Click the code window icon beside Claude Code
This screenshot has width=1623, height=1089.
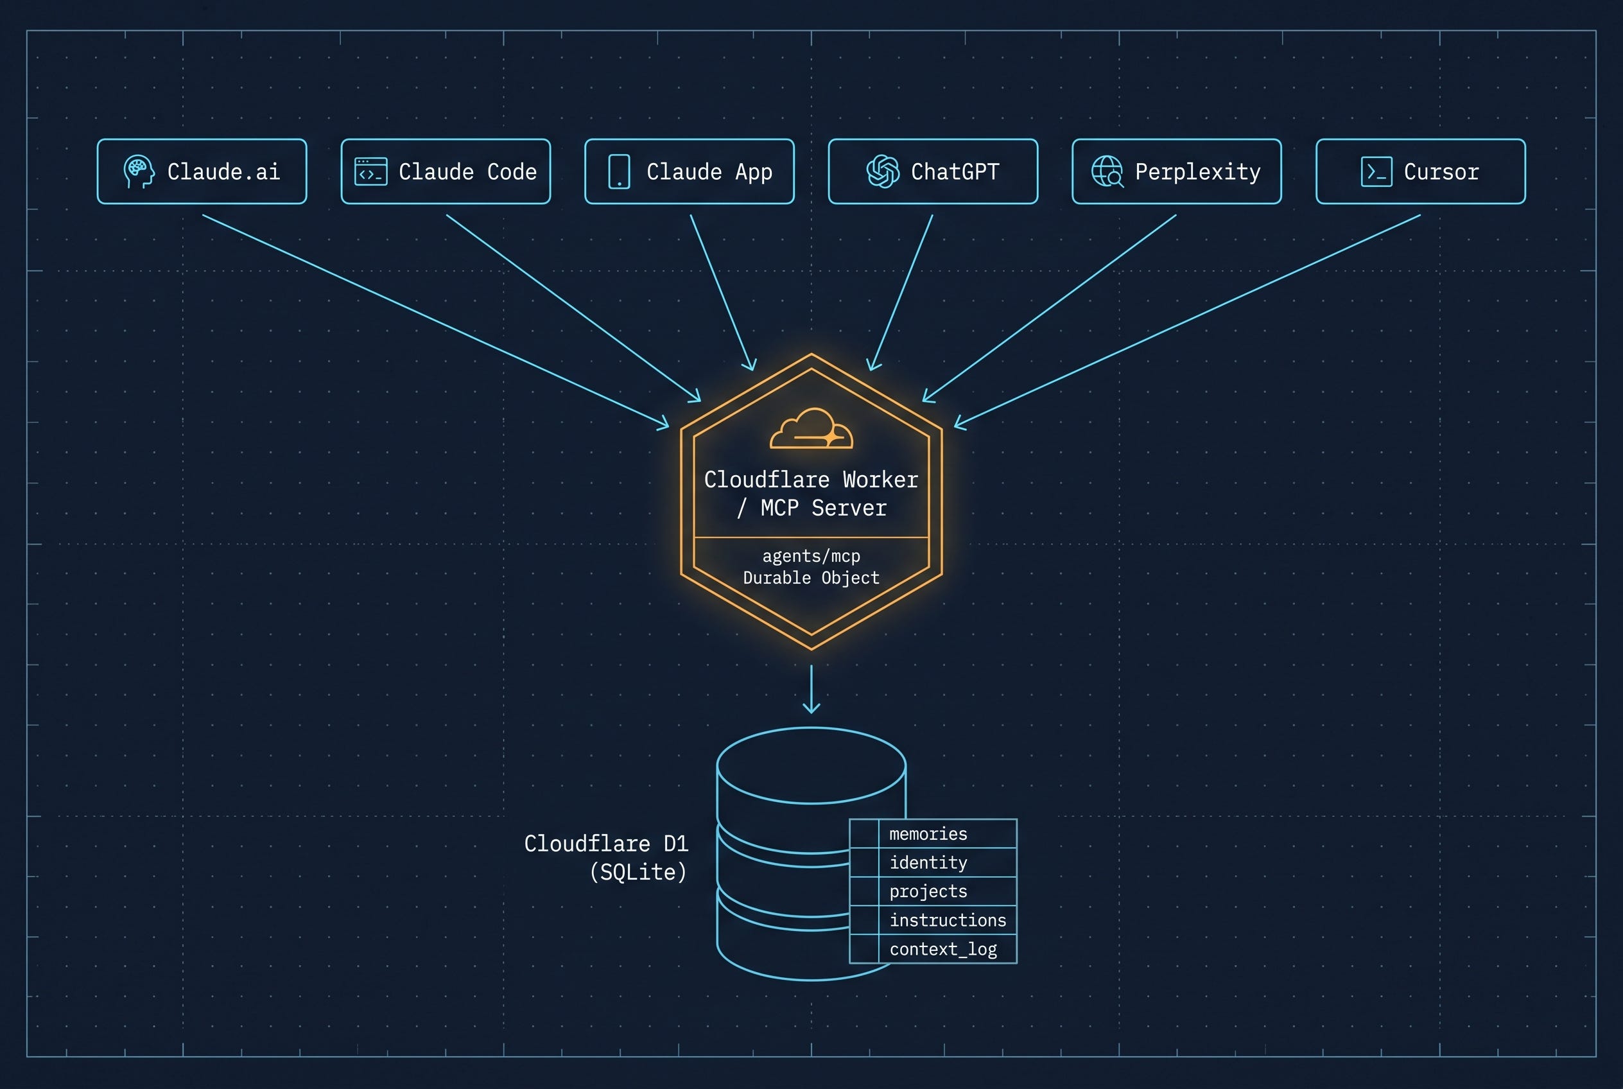tap(371, 171)
